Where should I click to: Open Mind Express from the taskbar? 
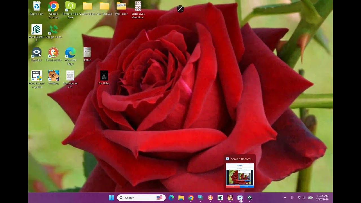tap(220, 198)
